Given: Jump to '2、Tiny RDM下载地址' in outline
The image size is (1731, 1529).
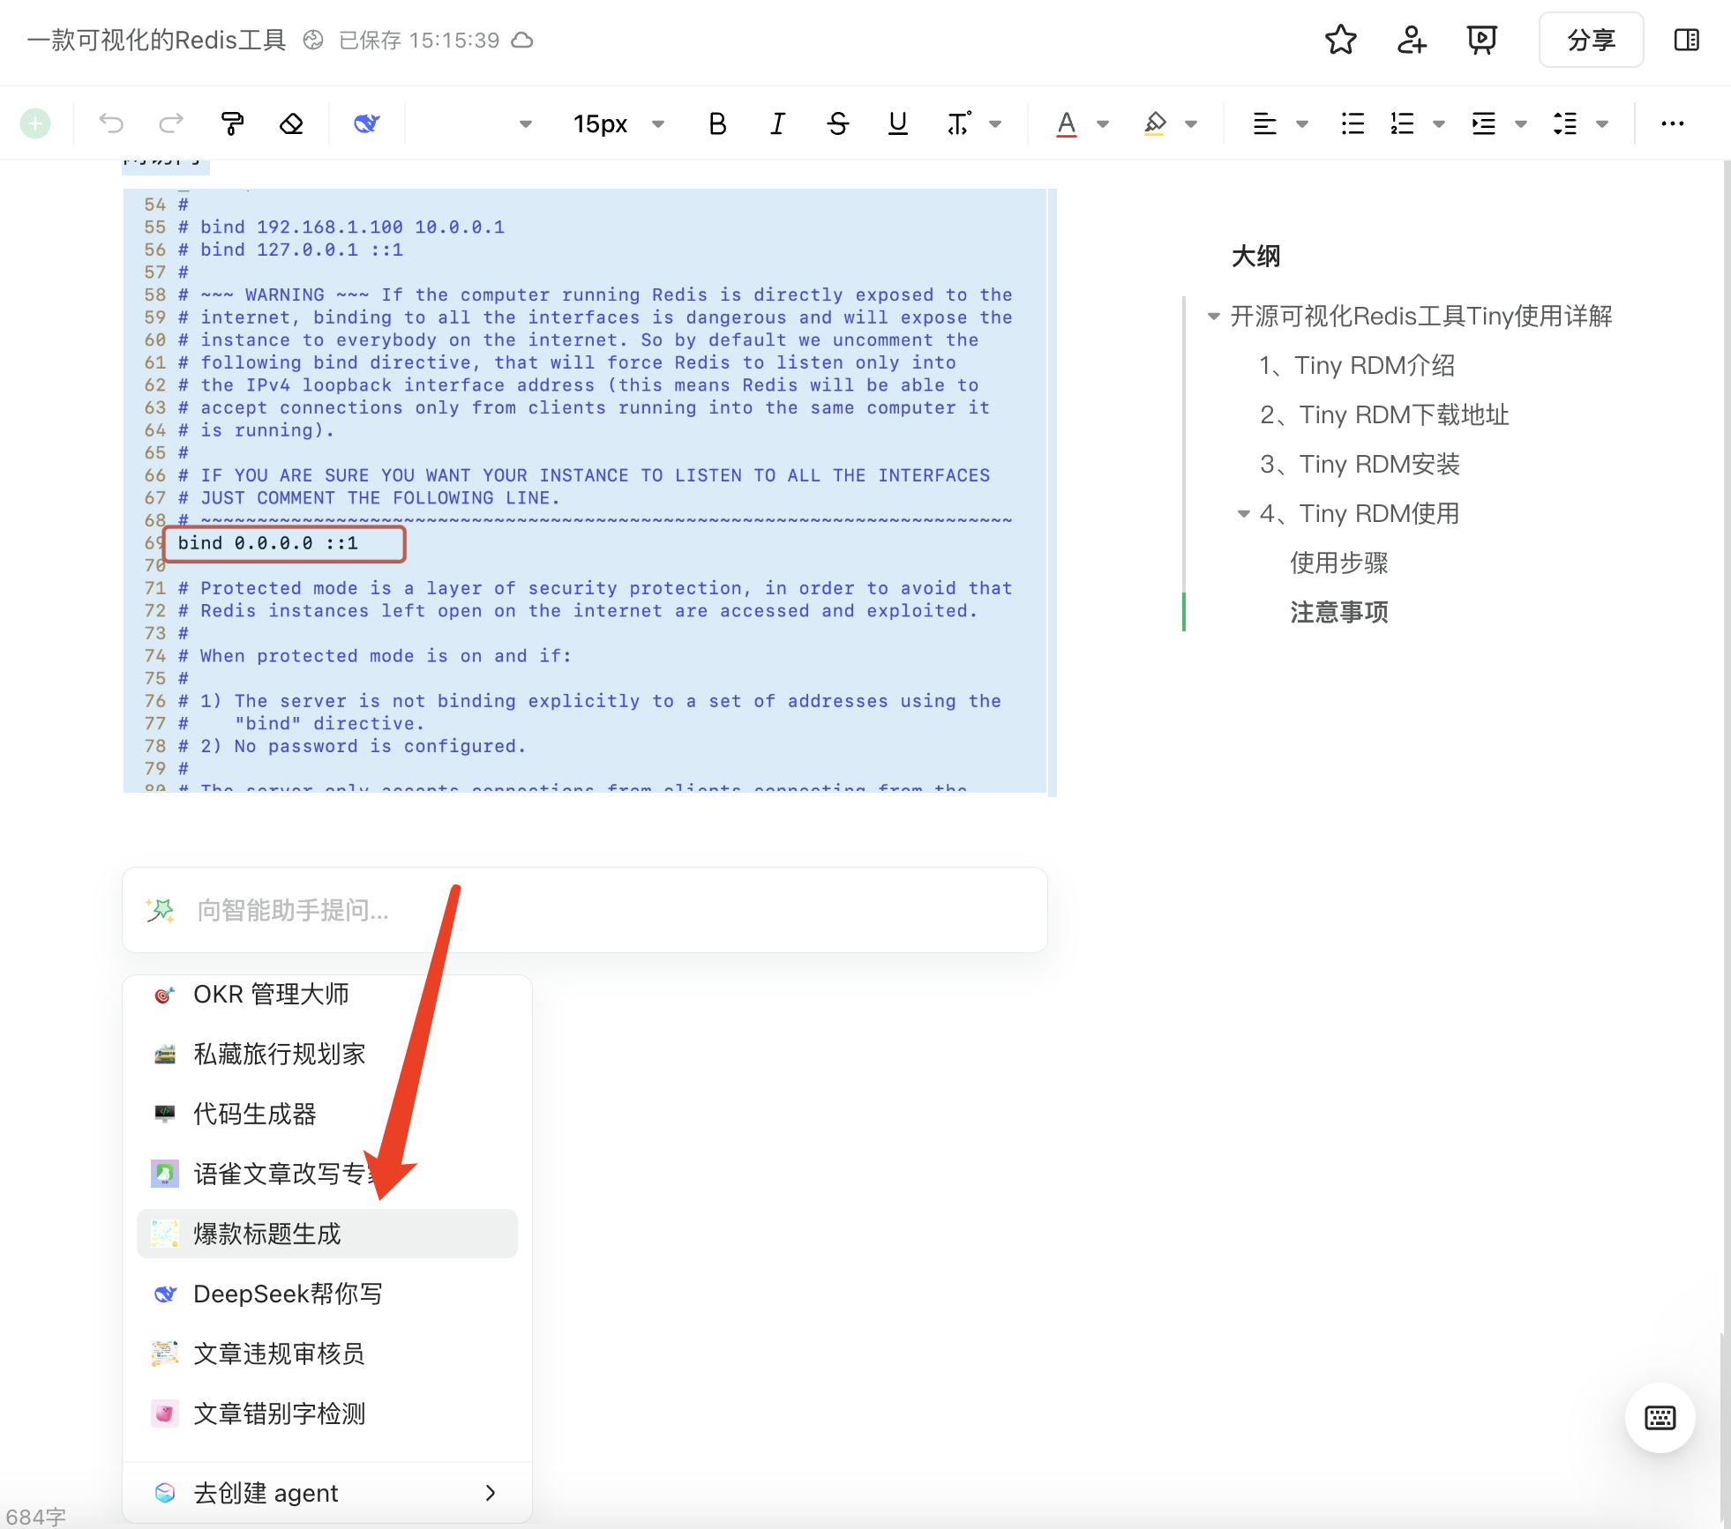Looking at the screenshot, I should pyautogui.click(x=1383, y=414).
